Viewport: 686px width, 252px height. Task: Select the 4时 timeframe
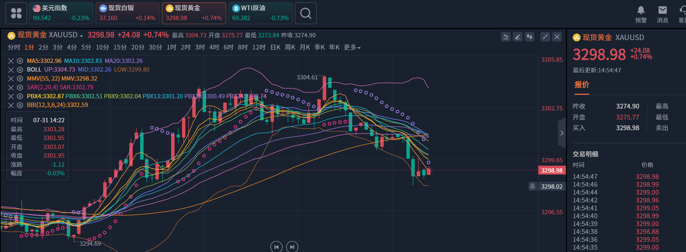tap(214, 47)
